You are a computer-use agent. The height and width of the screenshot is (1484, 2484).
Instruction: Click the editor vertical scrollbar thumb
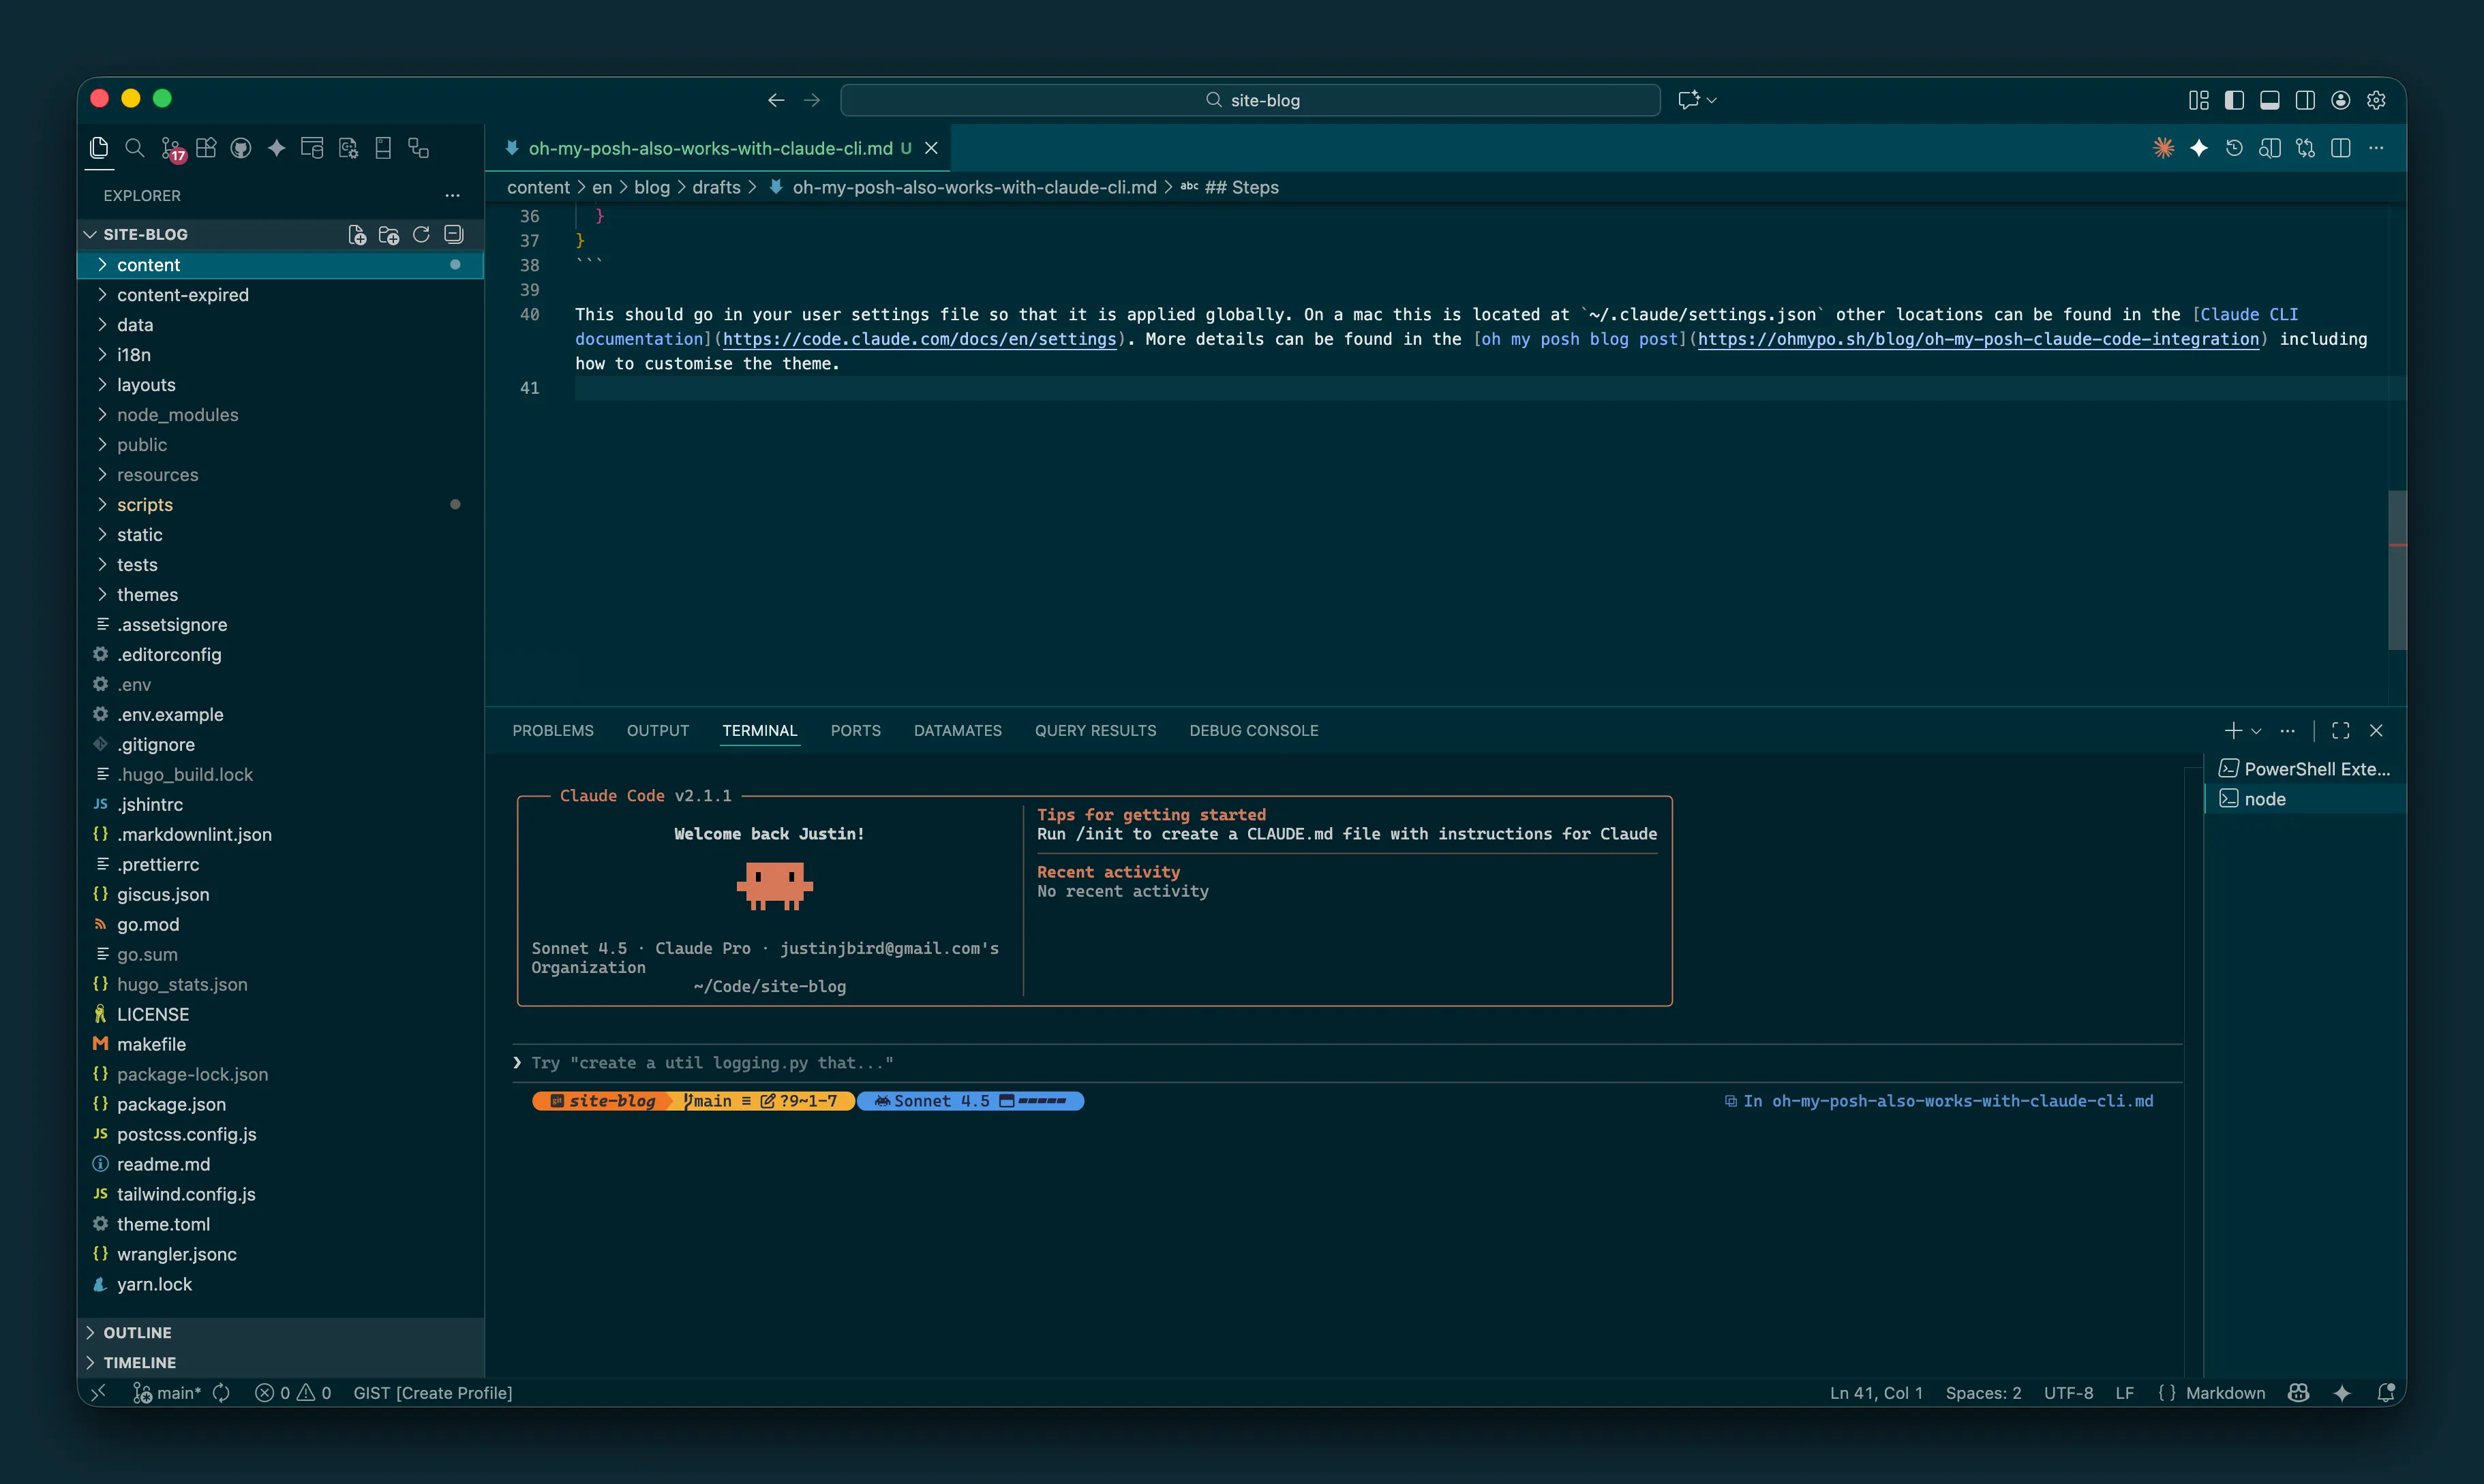click(x=2397, y=570)
